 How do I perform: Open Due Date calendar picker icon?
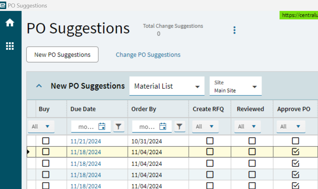point(102,126)
